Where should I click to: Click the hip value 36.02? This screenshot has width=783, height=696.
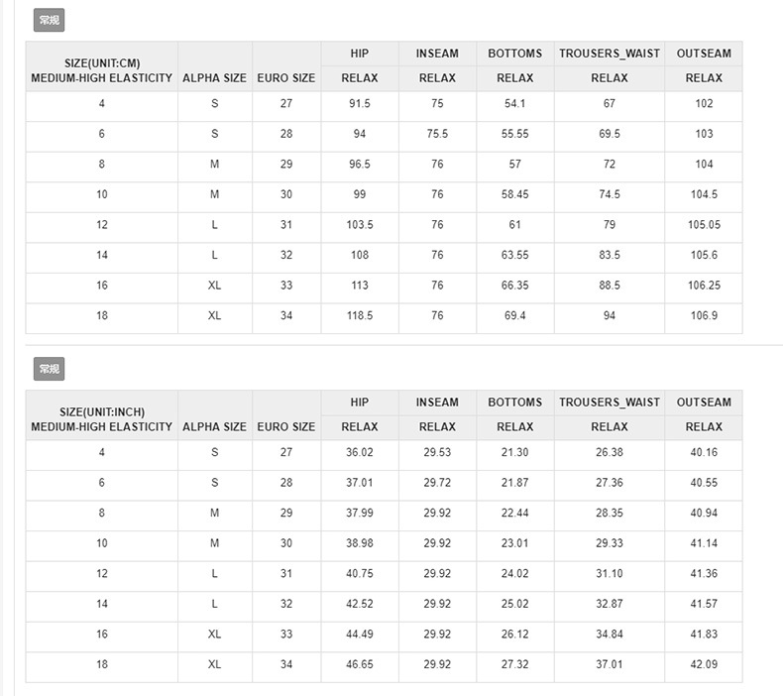[x=360, y=453]
